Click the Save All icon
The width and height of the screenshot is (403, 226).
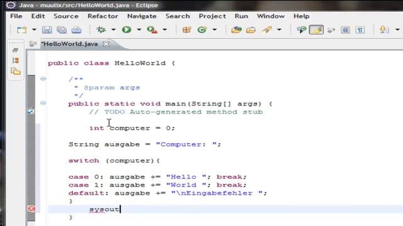click(62, 30)
